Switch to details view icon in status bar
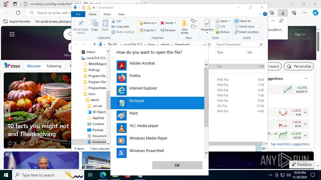 pos(259,148)
